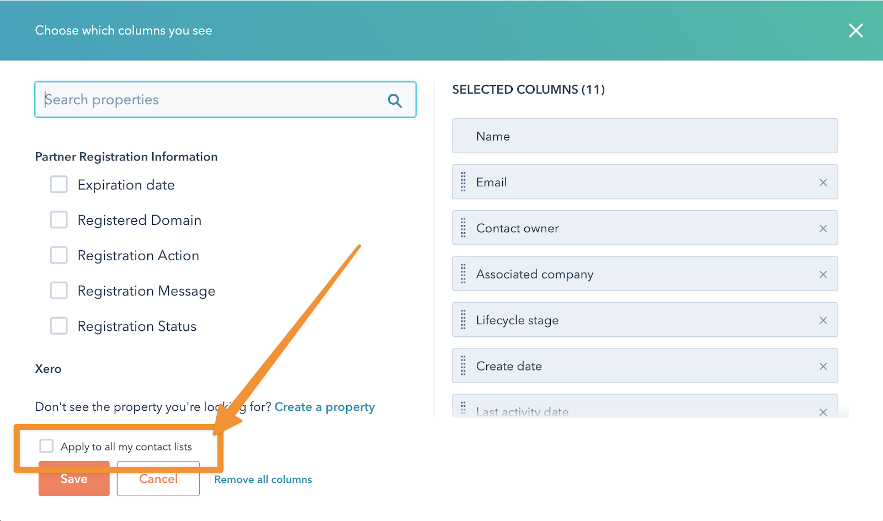Select the Registration Message property
Image resolution: width=883 pixels, height=521 pixels.
[59, 291]
